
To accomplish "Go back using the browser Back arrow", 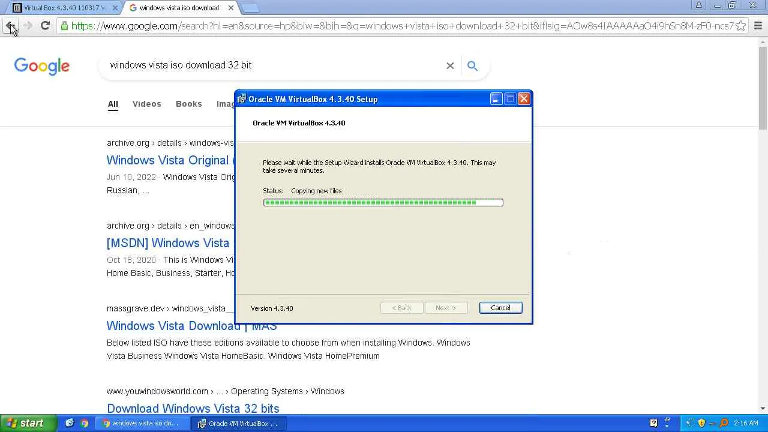I will 10,26.
